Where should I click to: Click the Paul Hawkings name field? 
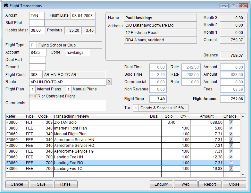point(160,18)
